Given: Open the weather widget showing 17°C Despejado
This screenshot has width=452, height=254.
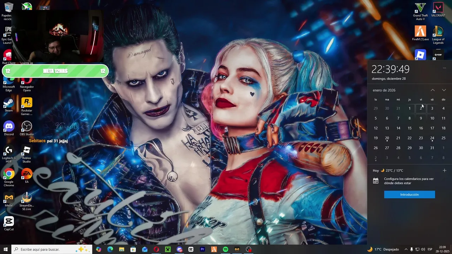Looking at the screenshot, I should pyautogui.click(x=383, y=249).
